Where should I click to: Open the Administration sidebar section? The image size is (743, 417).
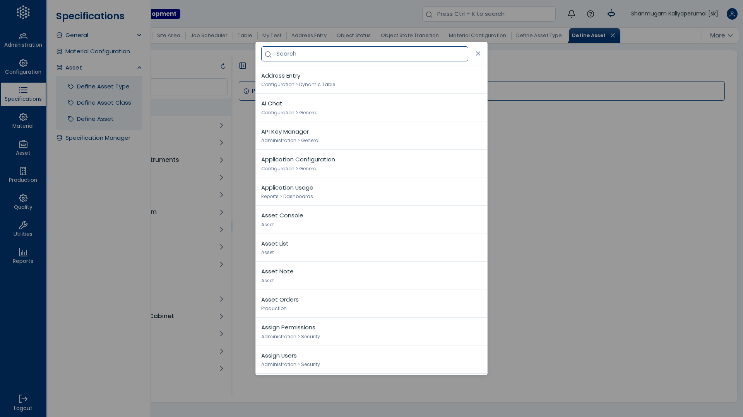tap(23, 40)
